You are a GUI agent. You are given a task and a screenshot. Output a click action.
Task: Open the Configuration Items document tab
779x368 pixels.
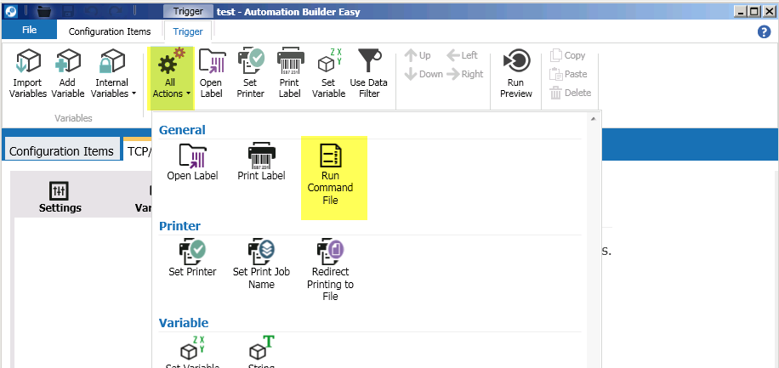tap(61, 151)
